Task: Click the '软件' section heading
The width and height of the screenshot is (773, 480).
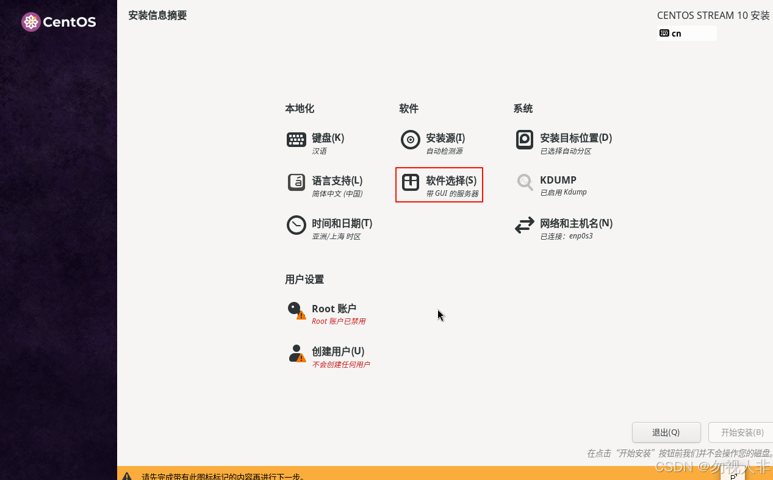Action: (x=409, y=109)
